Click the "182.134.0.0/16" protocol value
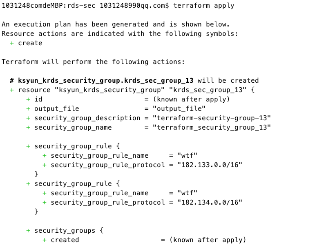This screenshot has height=247, width=335. point(210,203)
